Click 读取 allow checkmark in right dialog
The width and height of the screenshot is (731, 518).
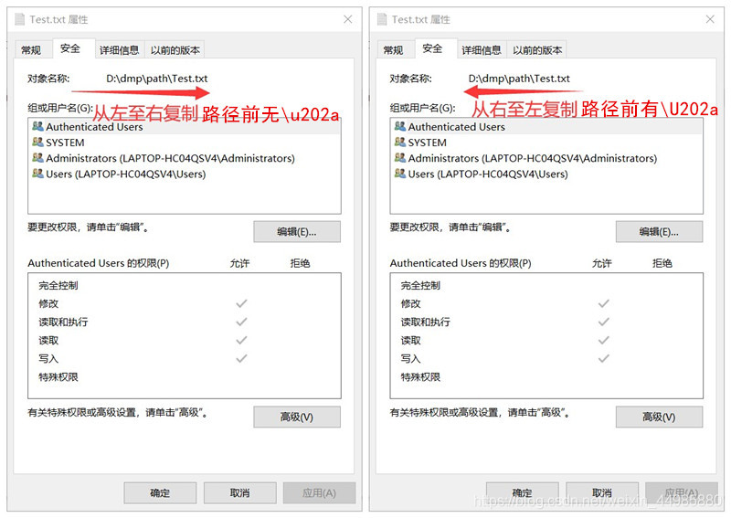[604, 341]
